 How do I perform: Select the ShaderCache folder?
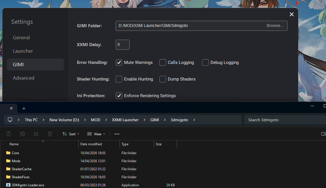21,169
